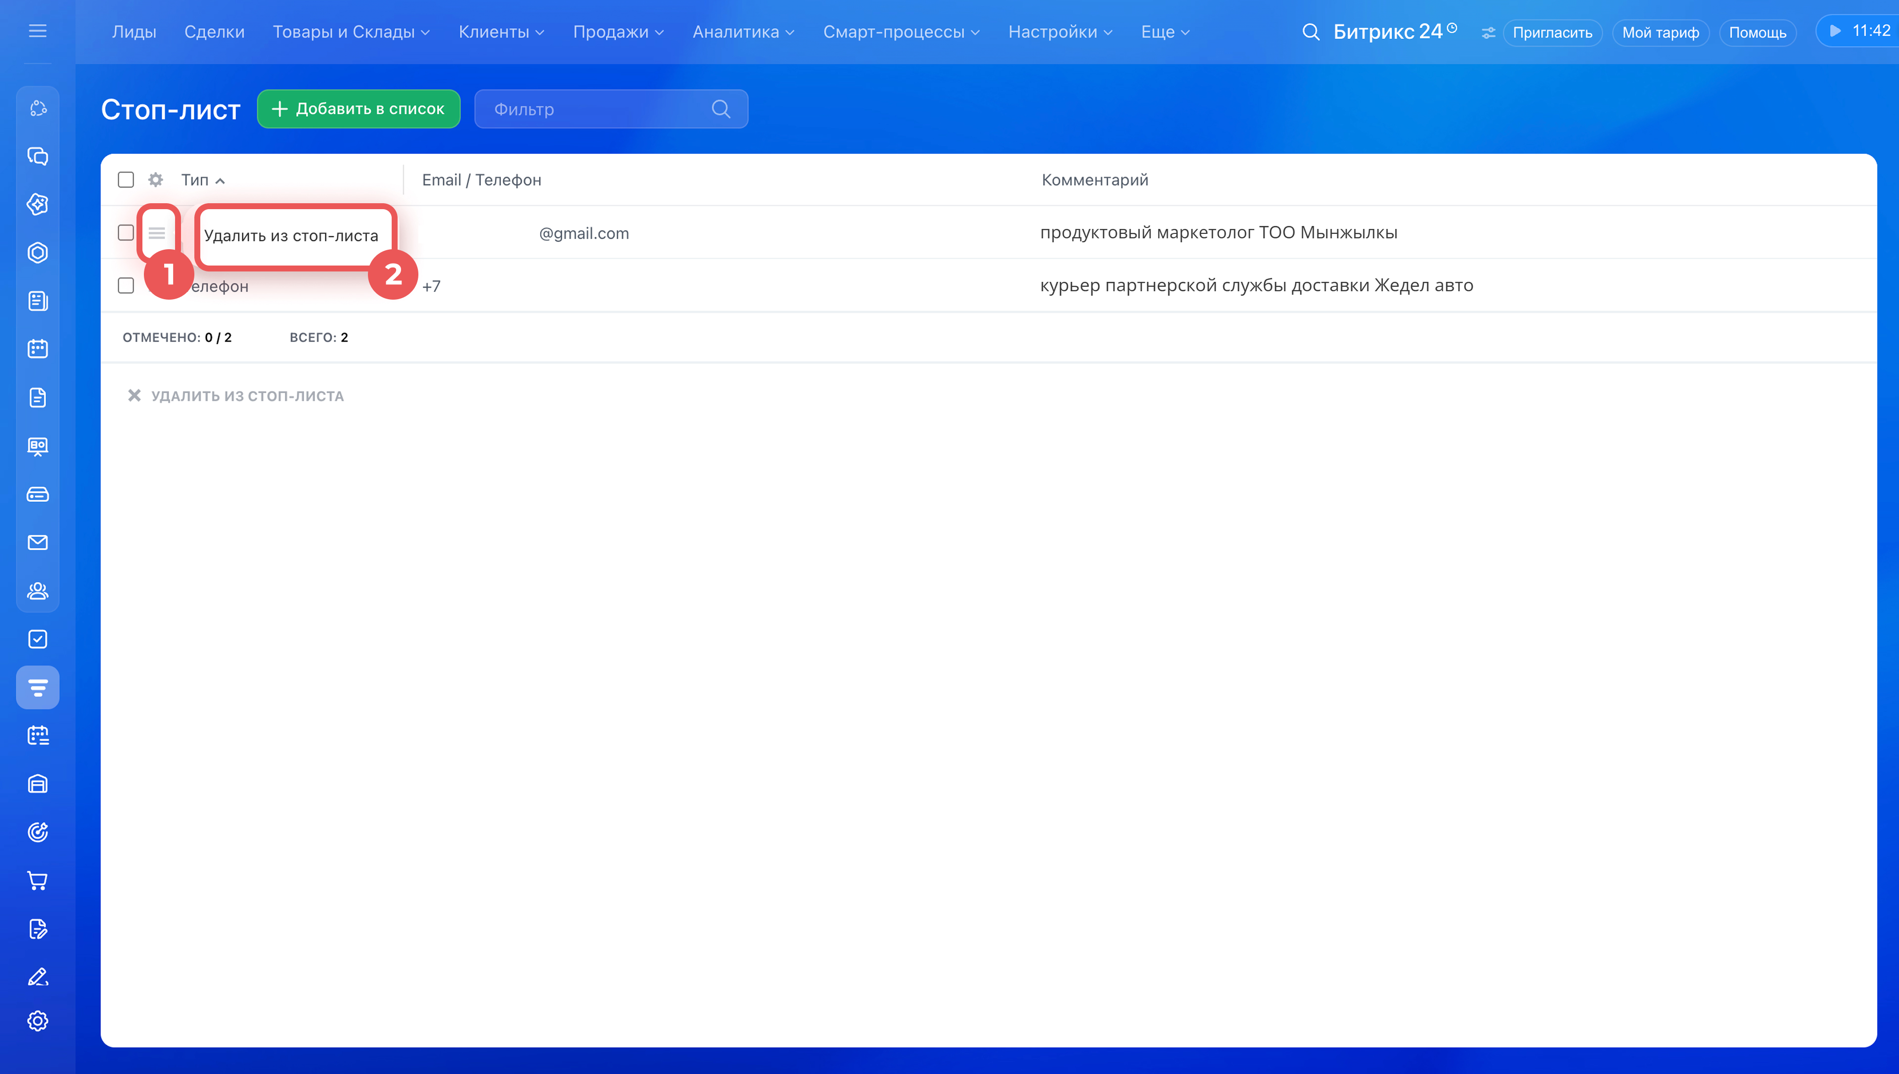Viewport: 1899px width, 1074px height.
Task: Open the highlighted CRM funnel sidebar icon
Action: click(38, 687)
